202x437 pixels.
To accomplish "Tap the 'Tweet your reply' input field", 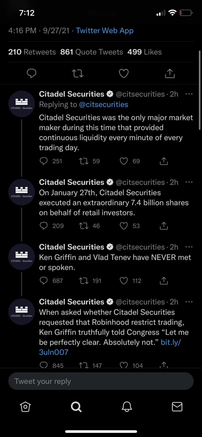I will click(101, 381).
